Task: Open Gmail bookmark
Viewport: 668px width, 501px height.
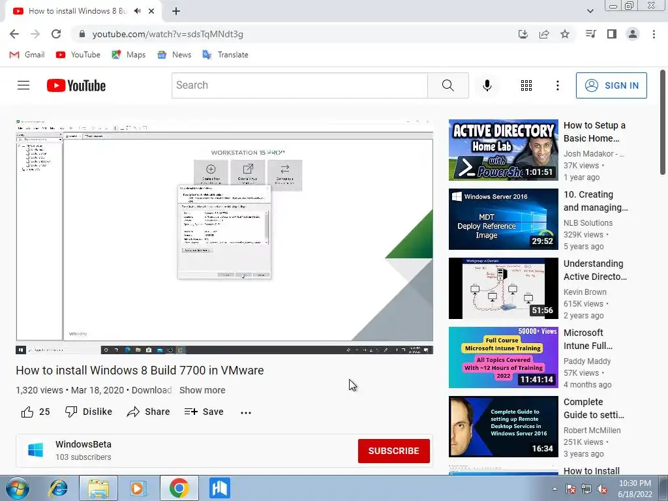Action: pos(27,55)
